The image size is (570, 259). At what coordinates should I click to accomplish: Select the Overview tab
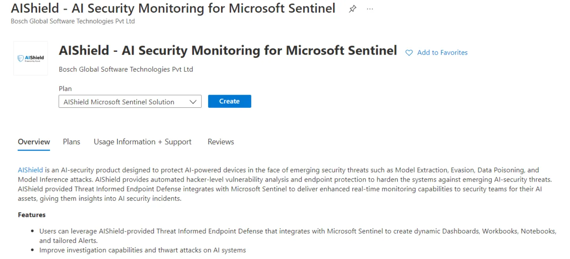tap(34, 142)
